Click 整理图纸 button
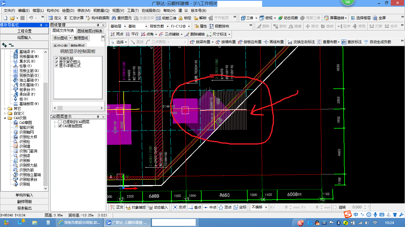The width and height of the screenshot is (405, 227). click(x=81, y=38)
